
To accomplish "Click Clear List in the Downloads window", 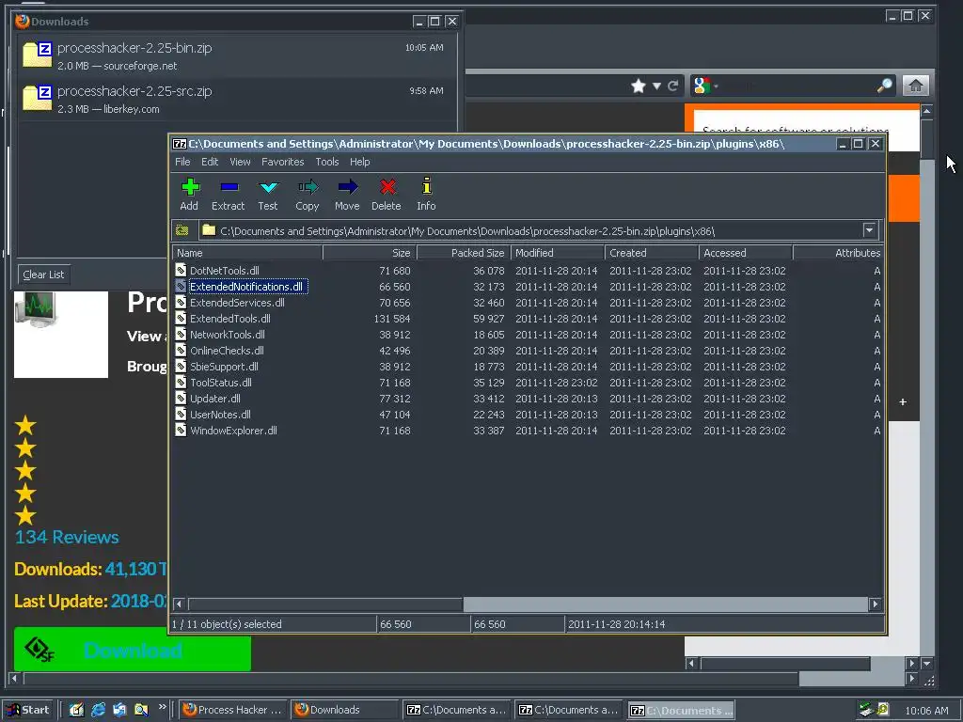I will click(43, 275).
